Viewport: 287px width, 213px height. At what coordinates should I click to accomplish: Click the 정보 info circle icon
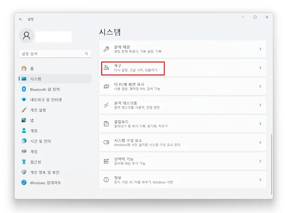(106, 180)
